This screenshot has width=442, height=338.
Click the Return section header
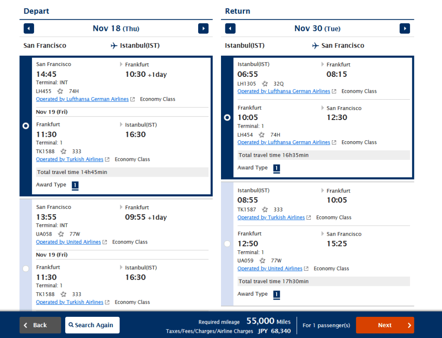(237, 11)
